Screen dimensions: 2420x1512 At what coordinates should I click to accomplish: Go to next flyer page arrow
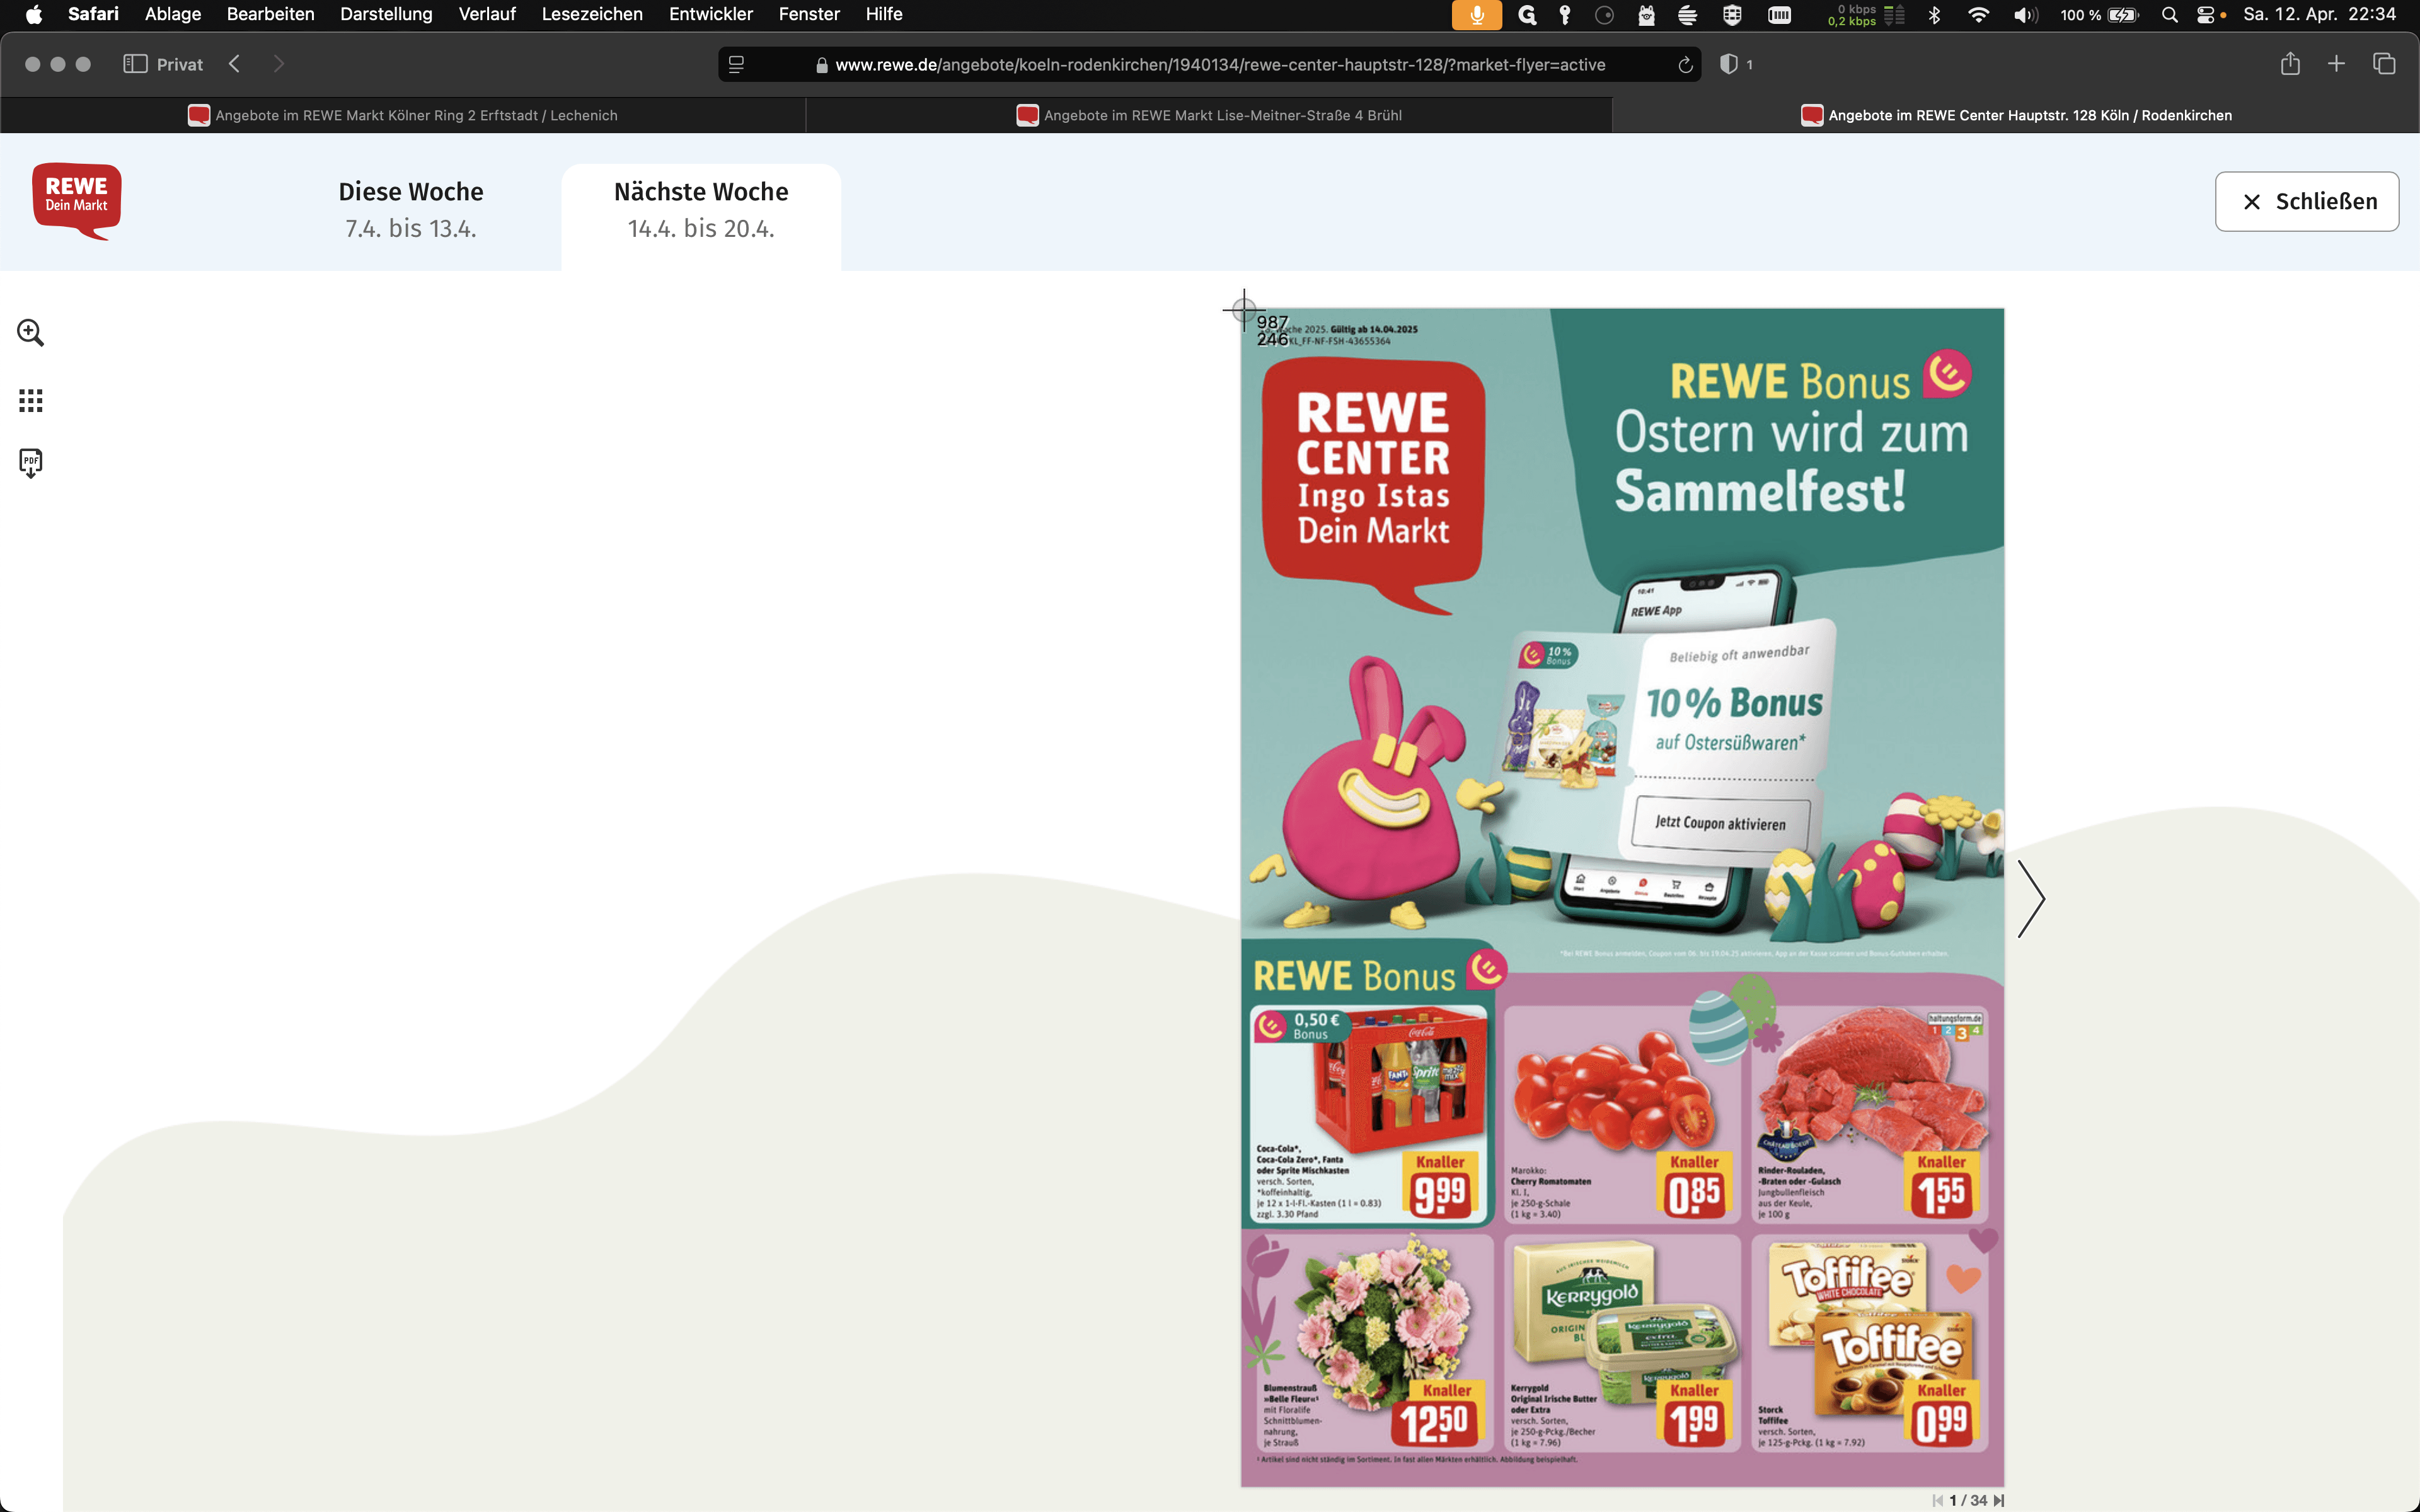point(2031,899)
